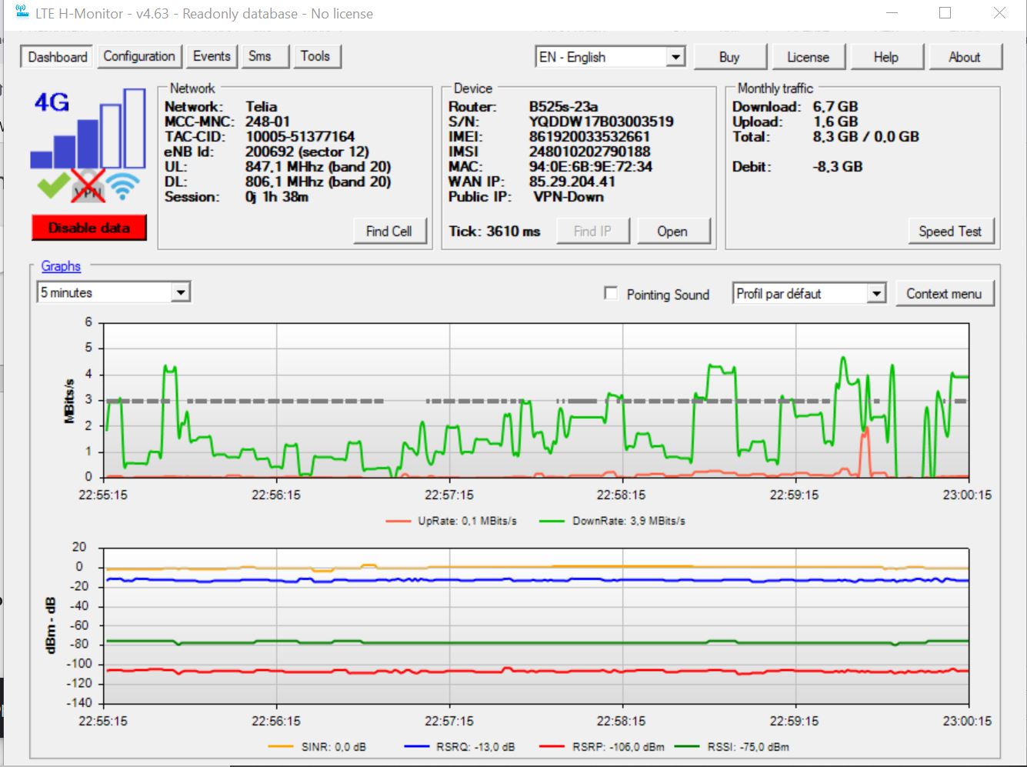Viewport: 1027px width, 767px height.
Task: Click the IMSI value 248010202790188
Action: 589,152
